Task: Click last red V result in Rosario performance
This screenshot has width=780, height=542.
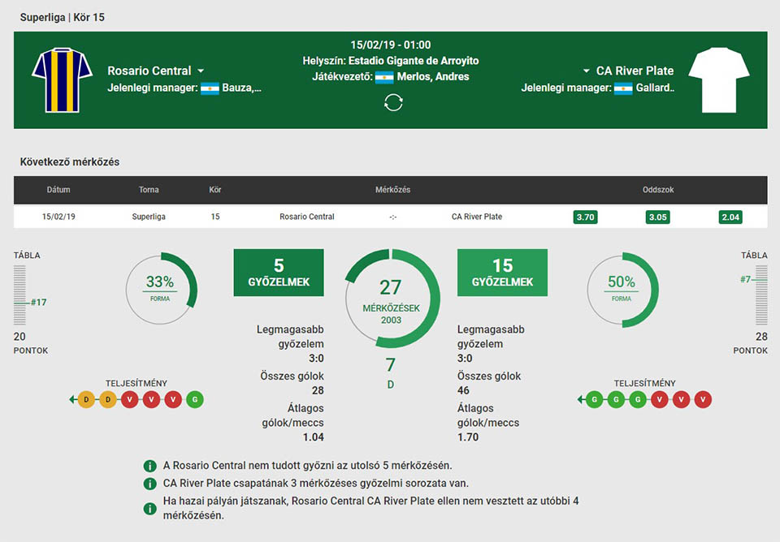Action: click(173, 399)
